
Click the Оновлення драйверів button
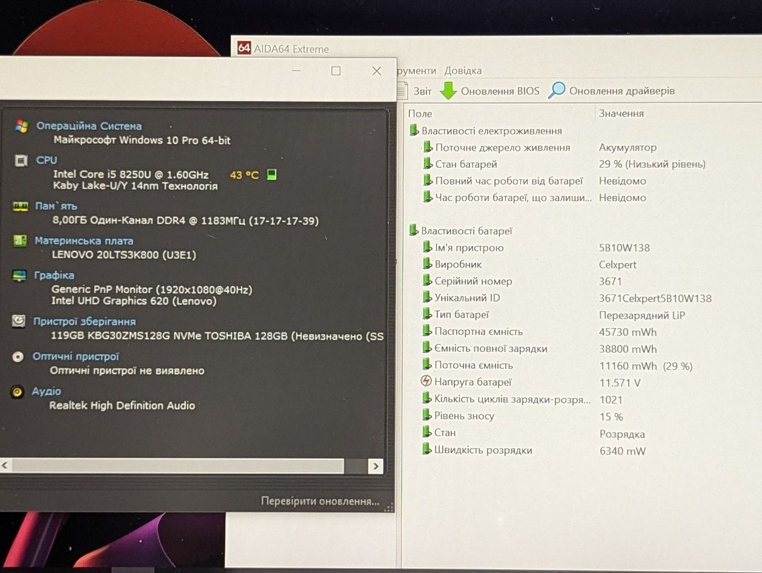click(612, 90)
